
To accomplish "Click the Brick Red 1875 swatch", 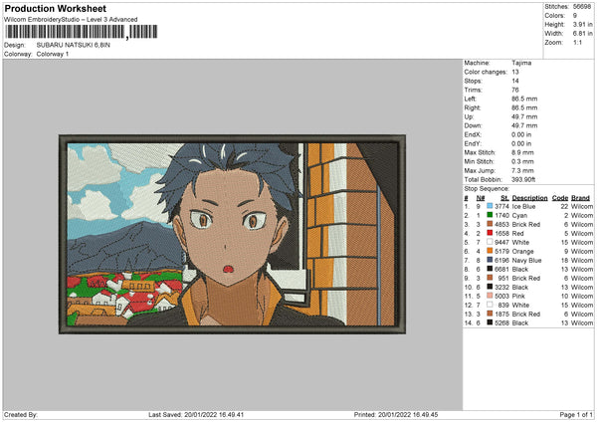I will point(490,314).
